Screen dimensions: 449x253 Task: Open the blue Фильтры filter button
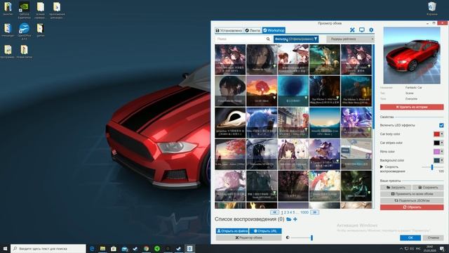[296, 39]
